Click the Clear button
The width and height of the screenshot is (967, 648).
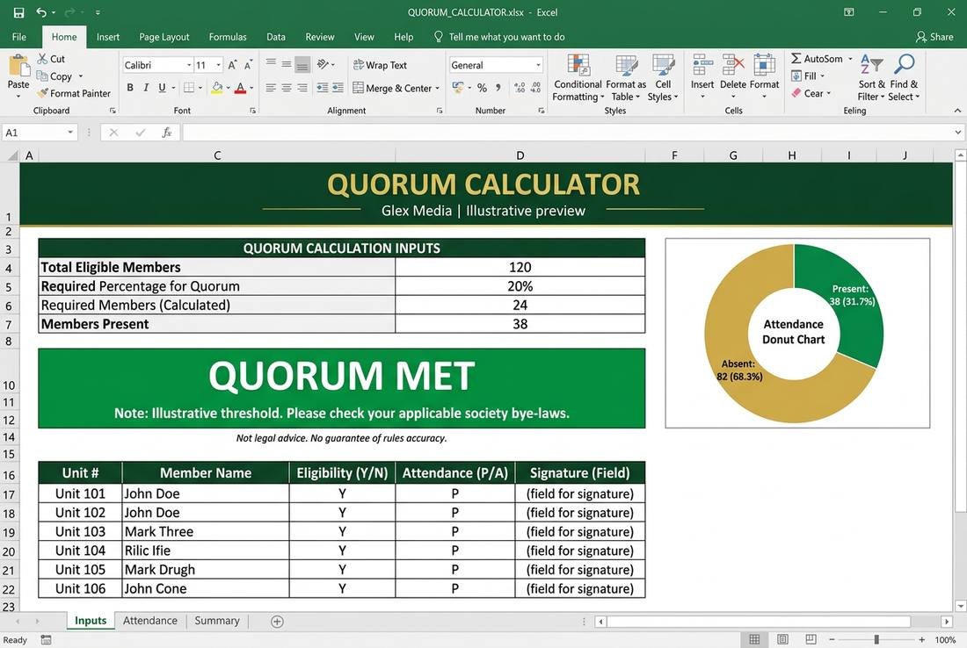click(x=811, y=93)
